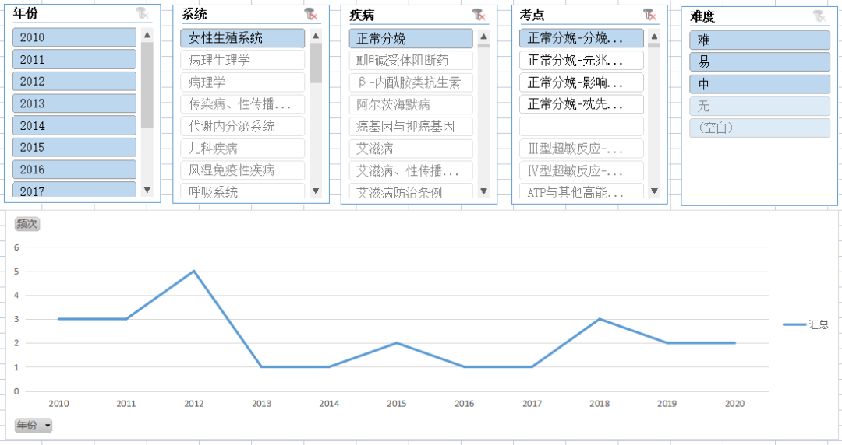Toggle the 2013 item in the year slicer
The height and width of the screenshot is (445, 842).
point(74,103)
